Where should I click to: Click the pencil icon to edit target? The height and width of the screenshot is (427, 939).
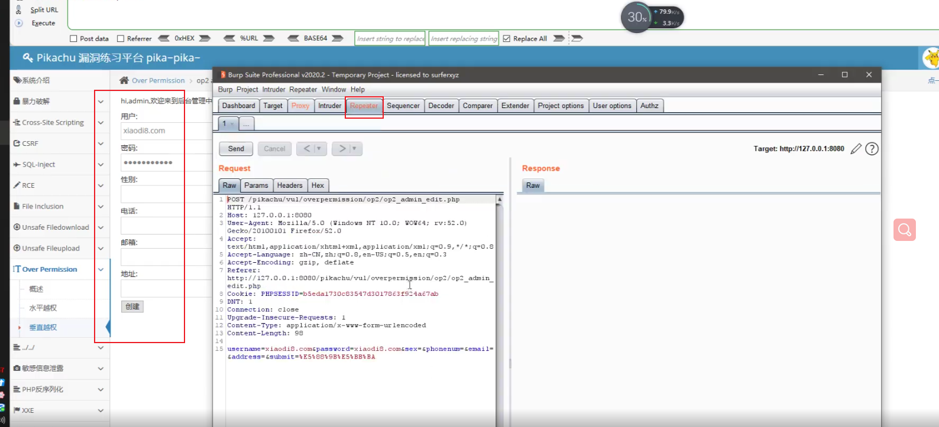856,149
